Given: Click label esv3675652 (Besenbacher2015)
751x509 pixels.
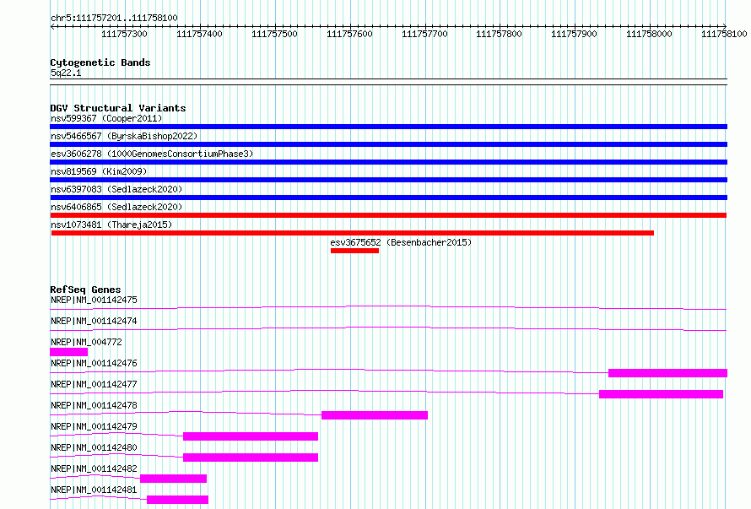Looking at the screenshot, I should (x=401, y=242).
